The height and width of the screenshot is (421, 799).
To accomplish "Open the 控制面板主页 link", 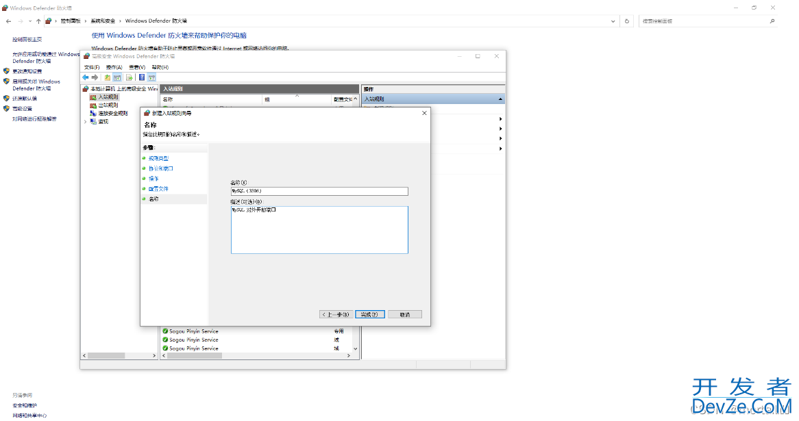I will tap(27, 39).
